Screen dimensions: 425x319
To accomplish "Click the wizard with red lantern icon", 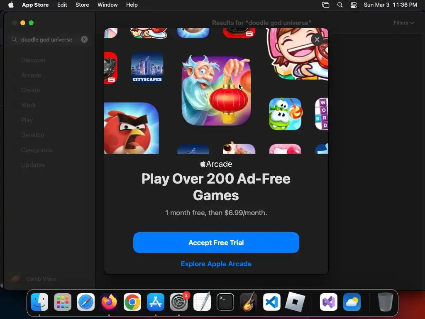I will 216,91.
